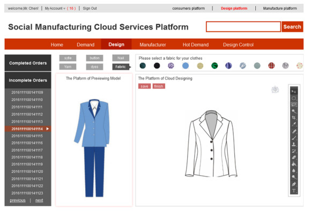Viewport: 310px width, 213px height.
Task: Open the Completed Orders section
Action: tap(28, 63)
